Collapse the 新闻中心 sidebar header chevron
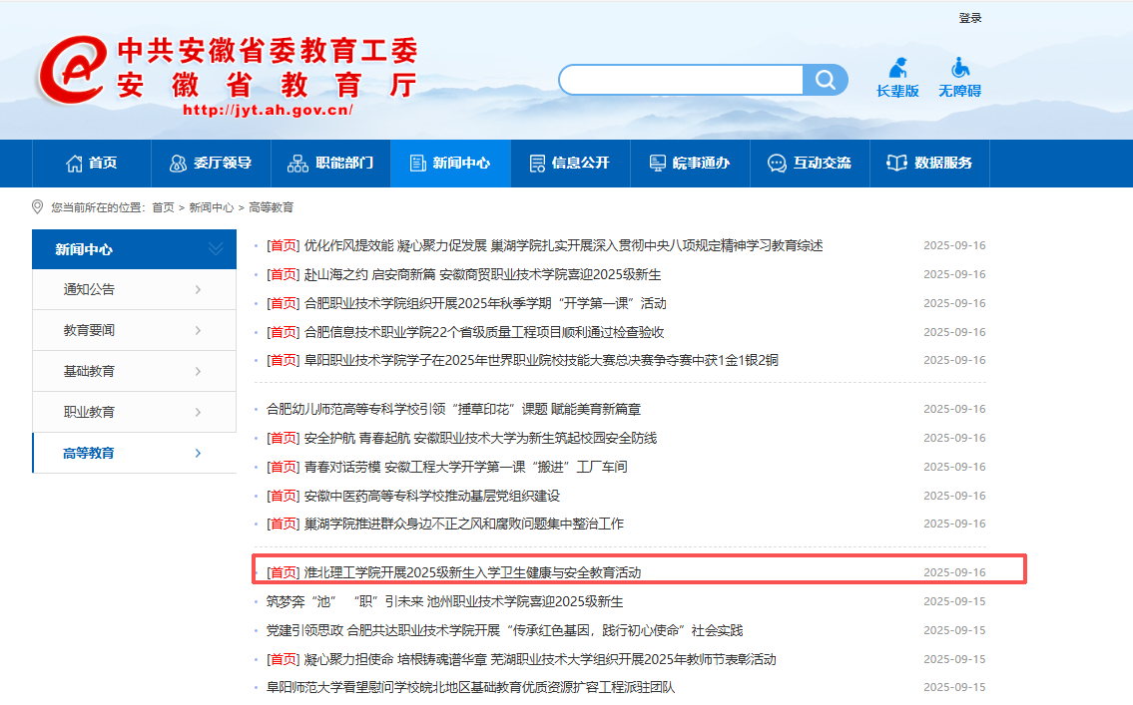The image size is (1133, 705). coord(216,249)
